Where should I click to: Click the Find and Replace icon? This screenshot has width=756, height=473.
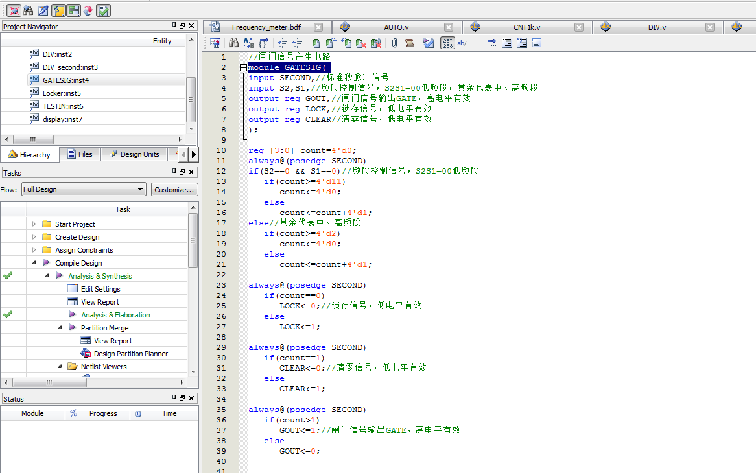pos(248,43)
